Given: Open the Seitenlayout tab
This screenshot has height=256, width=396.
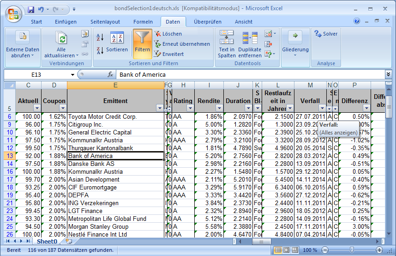Looking at the screenshot, I should 105,22.
